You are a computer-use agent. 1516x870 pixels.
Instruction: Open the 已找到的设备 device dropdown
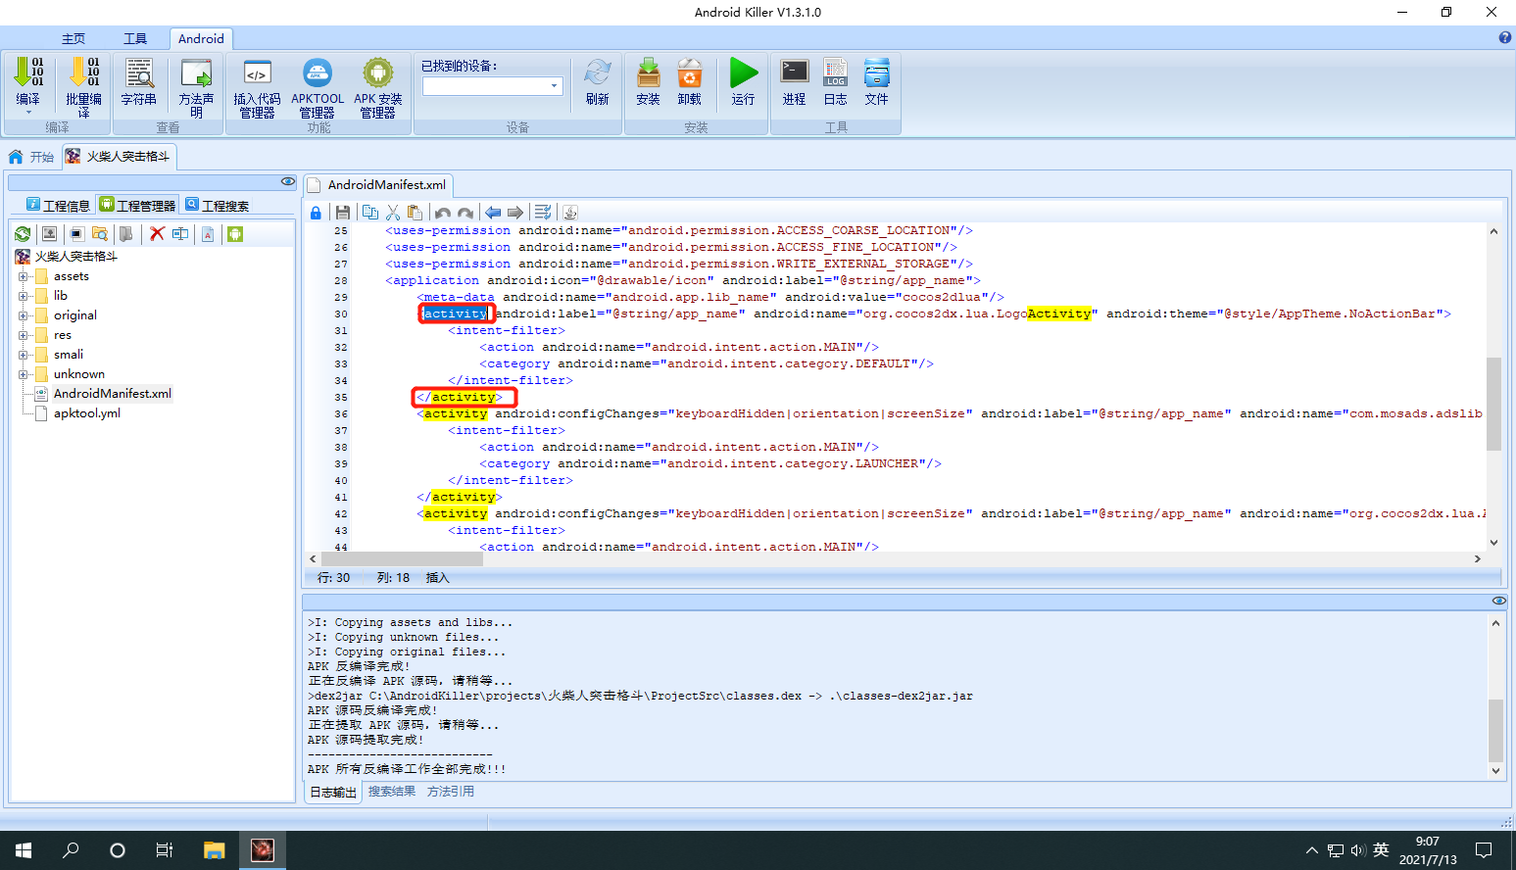(x=492, y=86)
